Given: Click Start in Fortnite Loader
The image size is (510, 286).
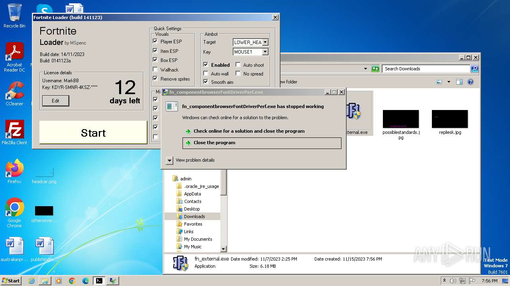Looking at the screenshot, I should [93, 133].
